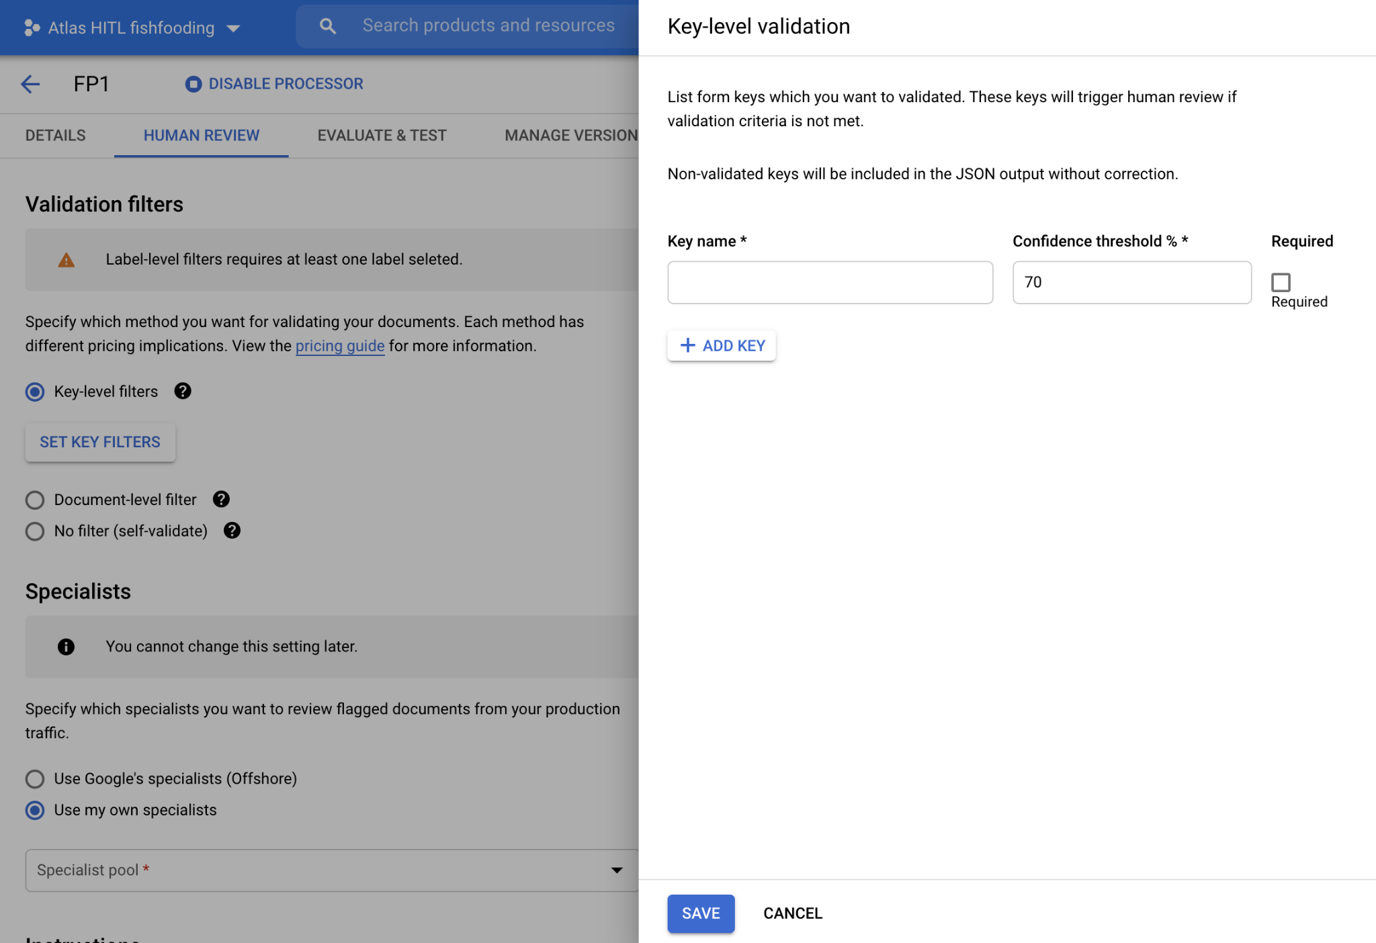
Task: Select the Document-level filter radio button
Action: 36,498
